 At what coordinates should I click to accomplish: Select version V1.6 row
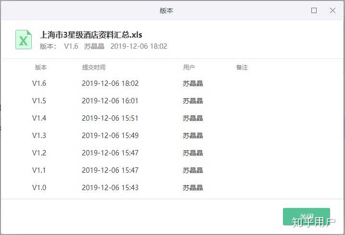click(172, 83)
